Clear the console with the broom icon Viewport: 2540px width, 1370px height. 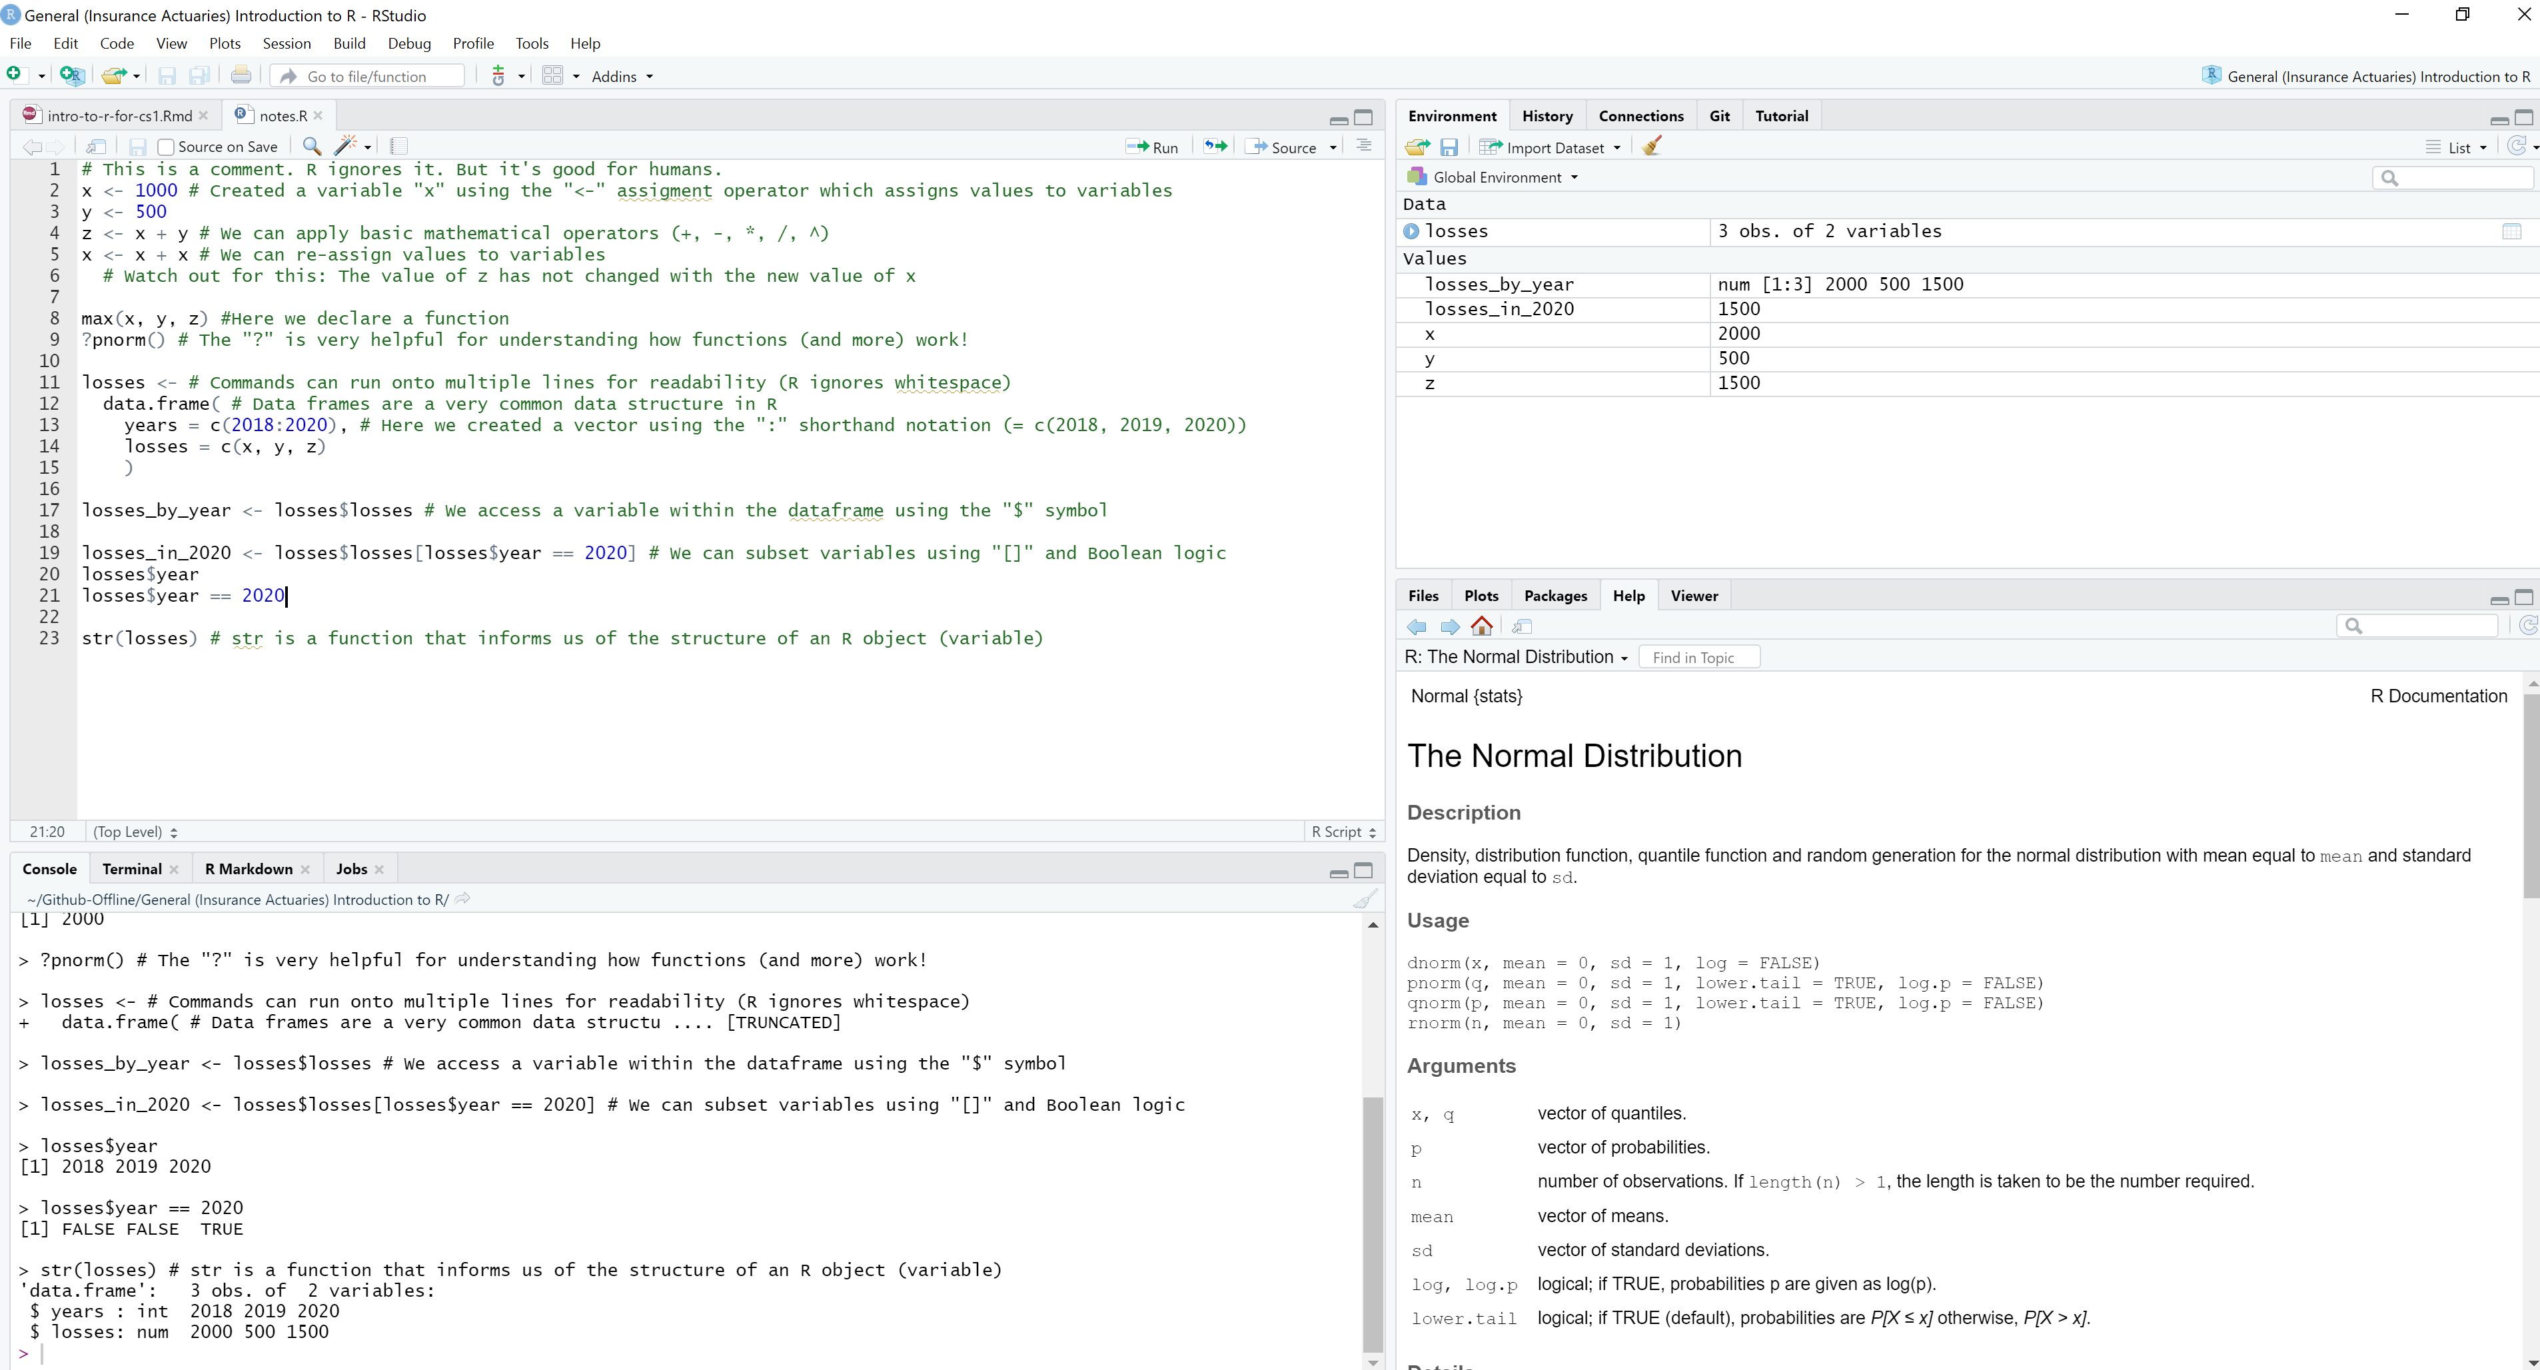pos(1365,898)
